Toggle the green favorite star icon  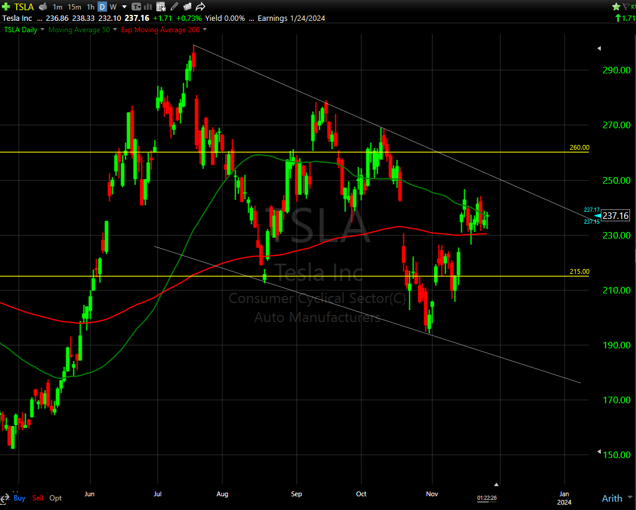point(616,7)
